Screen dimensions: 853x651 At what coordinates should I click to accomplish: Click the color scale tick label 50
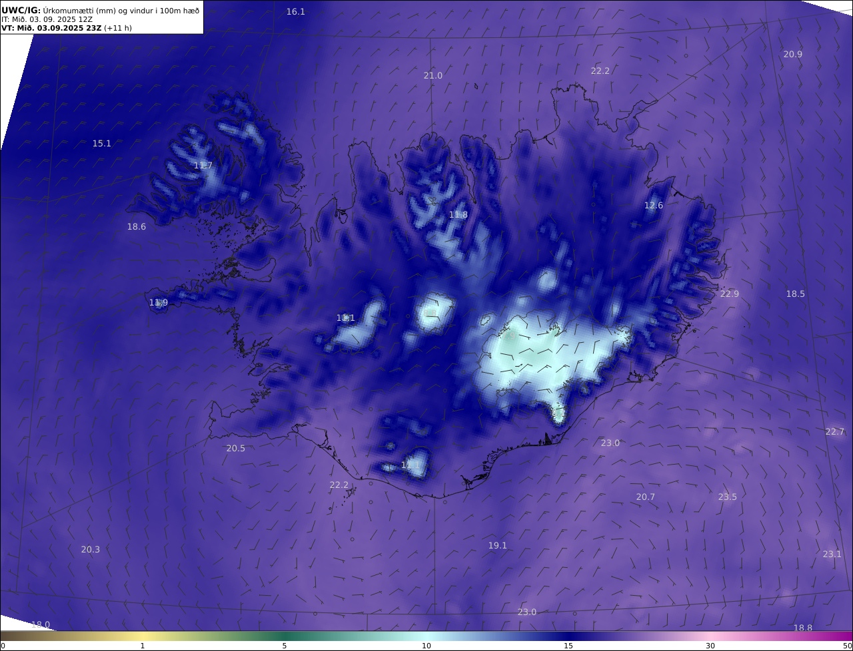pyautogui.click(x=848, y=646)
